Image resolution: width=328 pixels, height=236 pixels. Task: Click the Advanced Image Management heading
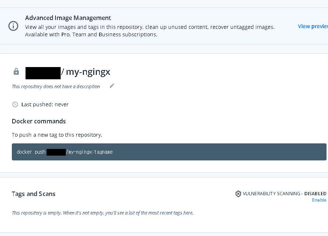tap(68, 18)
